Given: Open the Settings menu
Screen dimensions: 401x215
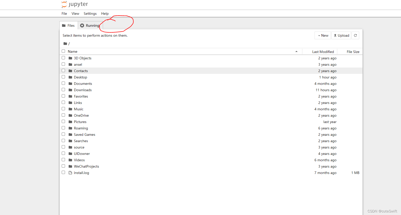Looking at the screenshot, I should [90, 14].
